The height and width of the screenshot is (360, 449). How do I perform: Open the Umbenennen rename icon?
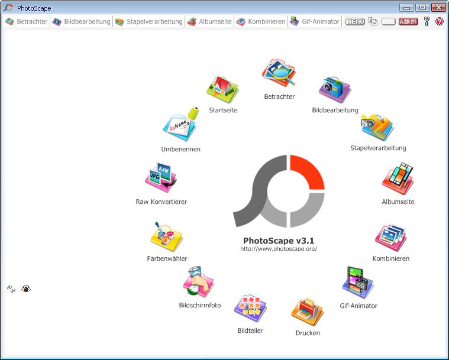[x=180, y=124]
